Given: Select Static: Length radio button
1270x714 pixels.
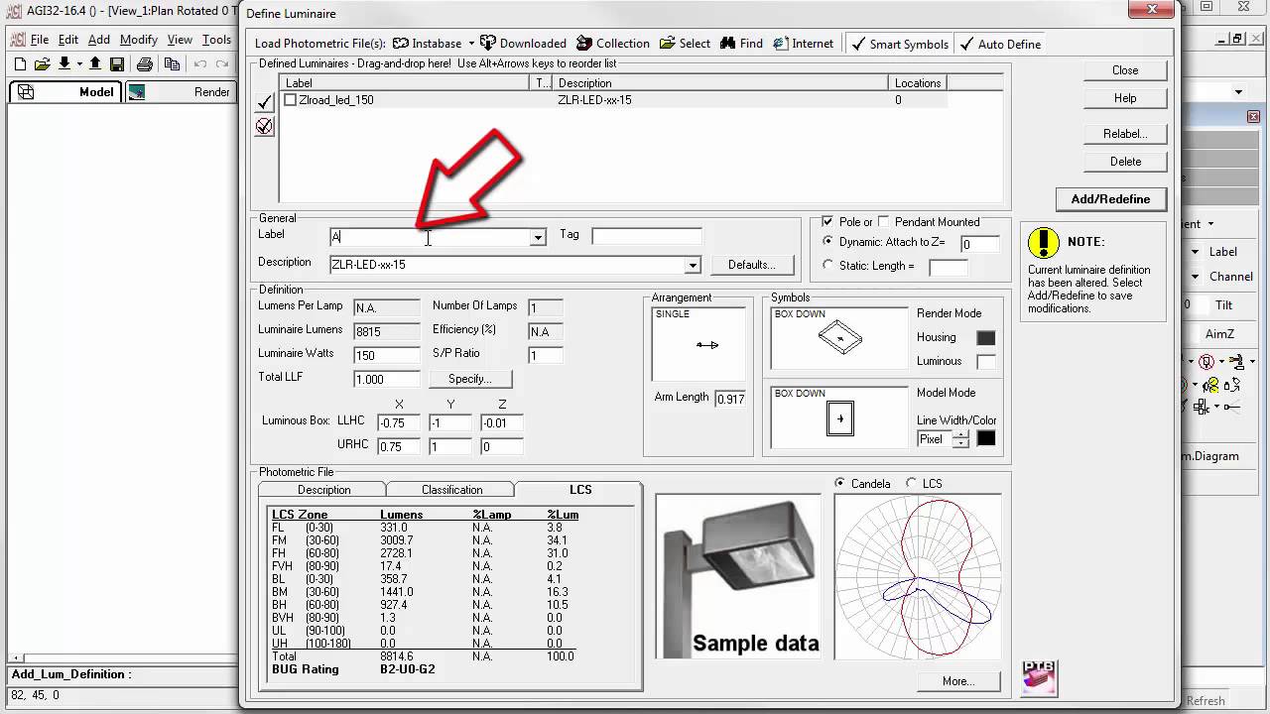Looking at the screenshot, I should [829, 266].
